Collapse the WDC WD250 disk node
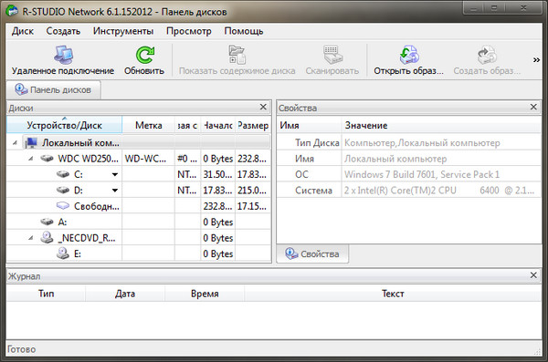548x362 pixels. tap(31, 159)
